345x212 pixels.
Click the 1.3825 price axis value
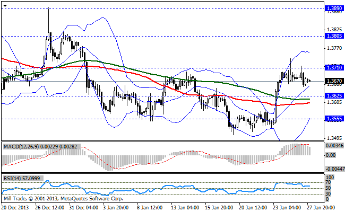334,30
